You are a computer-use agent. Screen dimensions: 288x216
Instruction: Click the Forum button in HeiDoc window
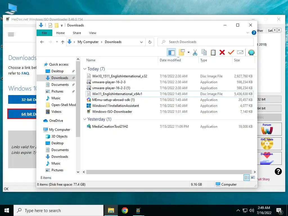pos(269,129)
